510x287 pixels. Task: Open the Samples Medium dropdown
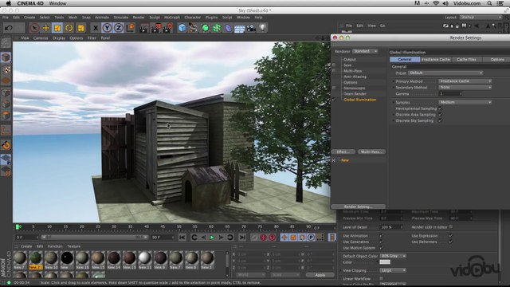pyautogui.click(x=465, y=102)
